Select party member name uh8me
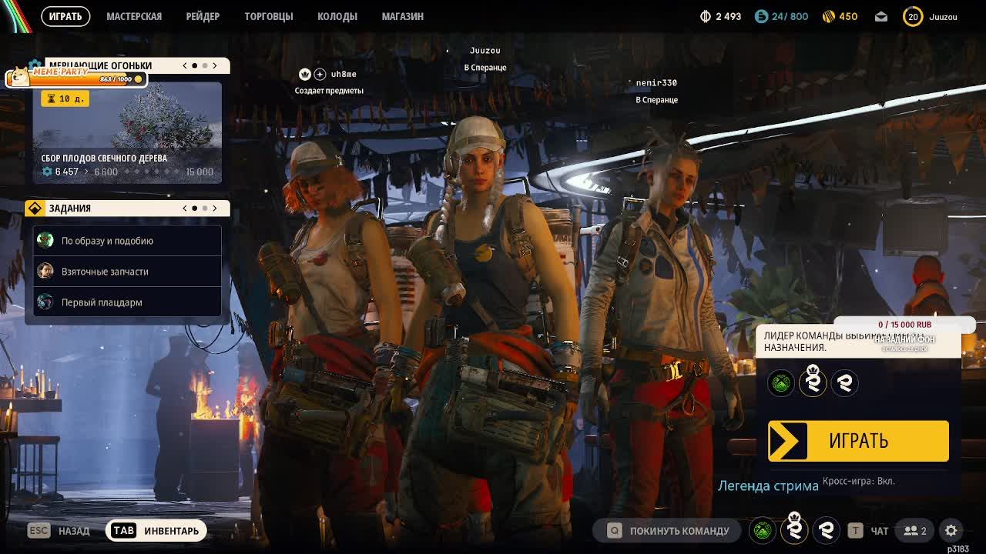986x554 pixels. 344,74
